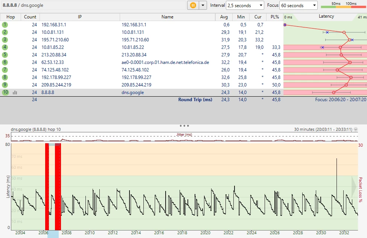The image size is (367, 238).
Task: Click the hop 4 green number icon
Action: pos(5,47)
